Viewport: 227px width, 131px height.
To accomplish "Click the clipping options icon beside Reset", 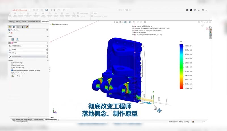I will pyautogui.click(x=13, y=76).
